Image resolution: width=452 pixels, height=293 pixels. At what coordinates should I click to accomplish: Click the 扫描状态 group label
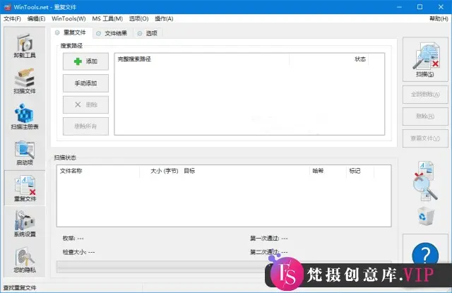(65, 157)
